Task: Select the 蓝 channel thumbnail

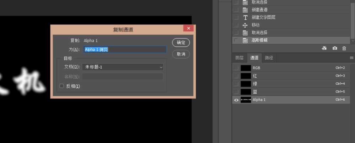Action: [x=246, y=92]
